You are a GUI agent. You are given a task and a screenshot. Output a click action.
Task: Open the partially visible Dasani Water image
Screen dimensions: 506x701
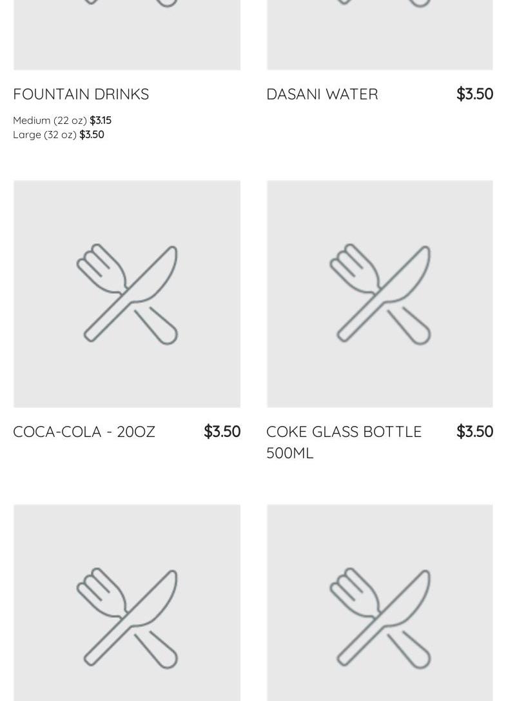point(380,35)
